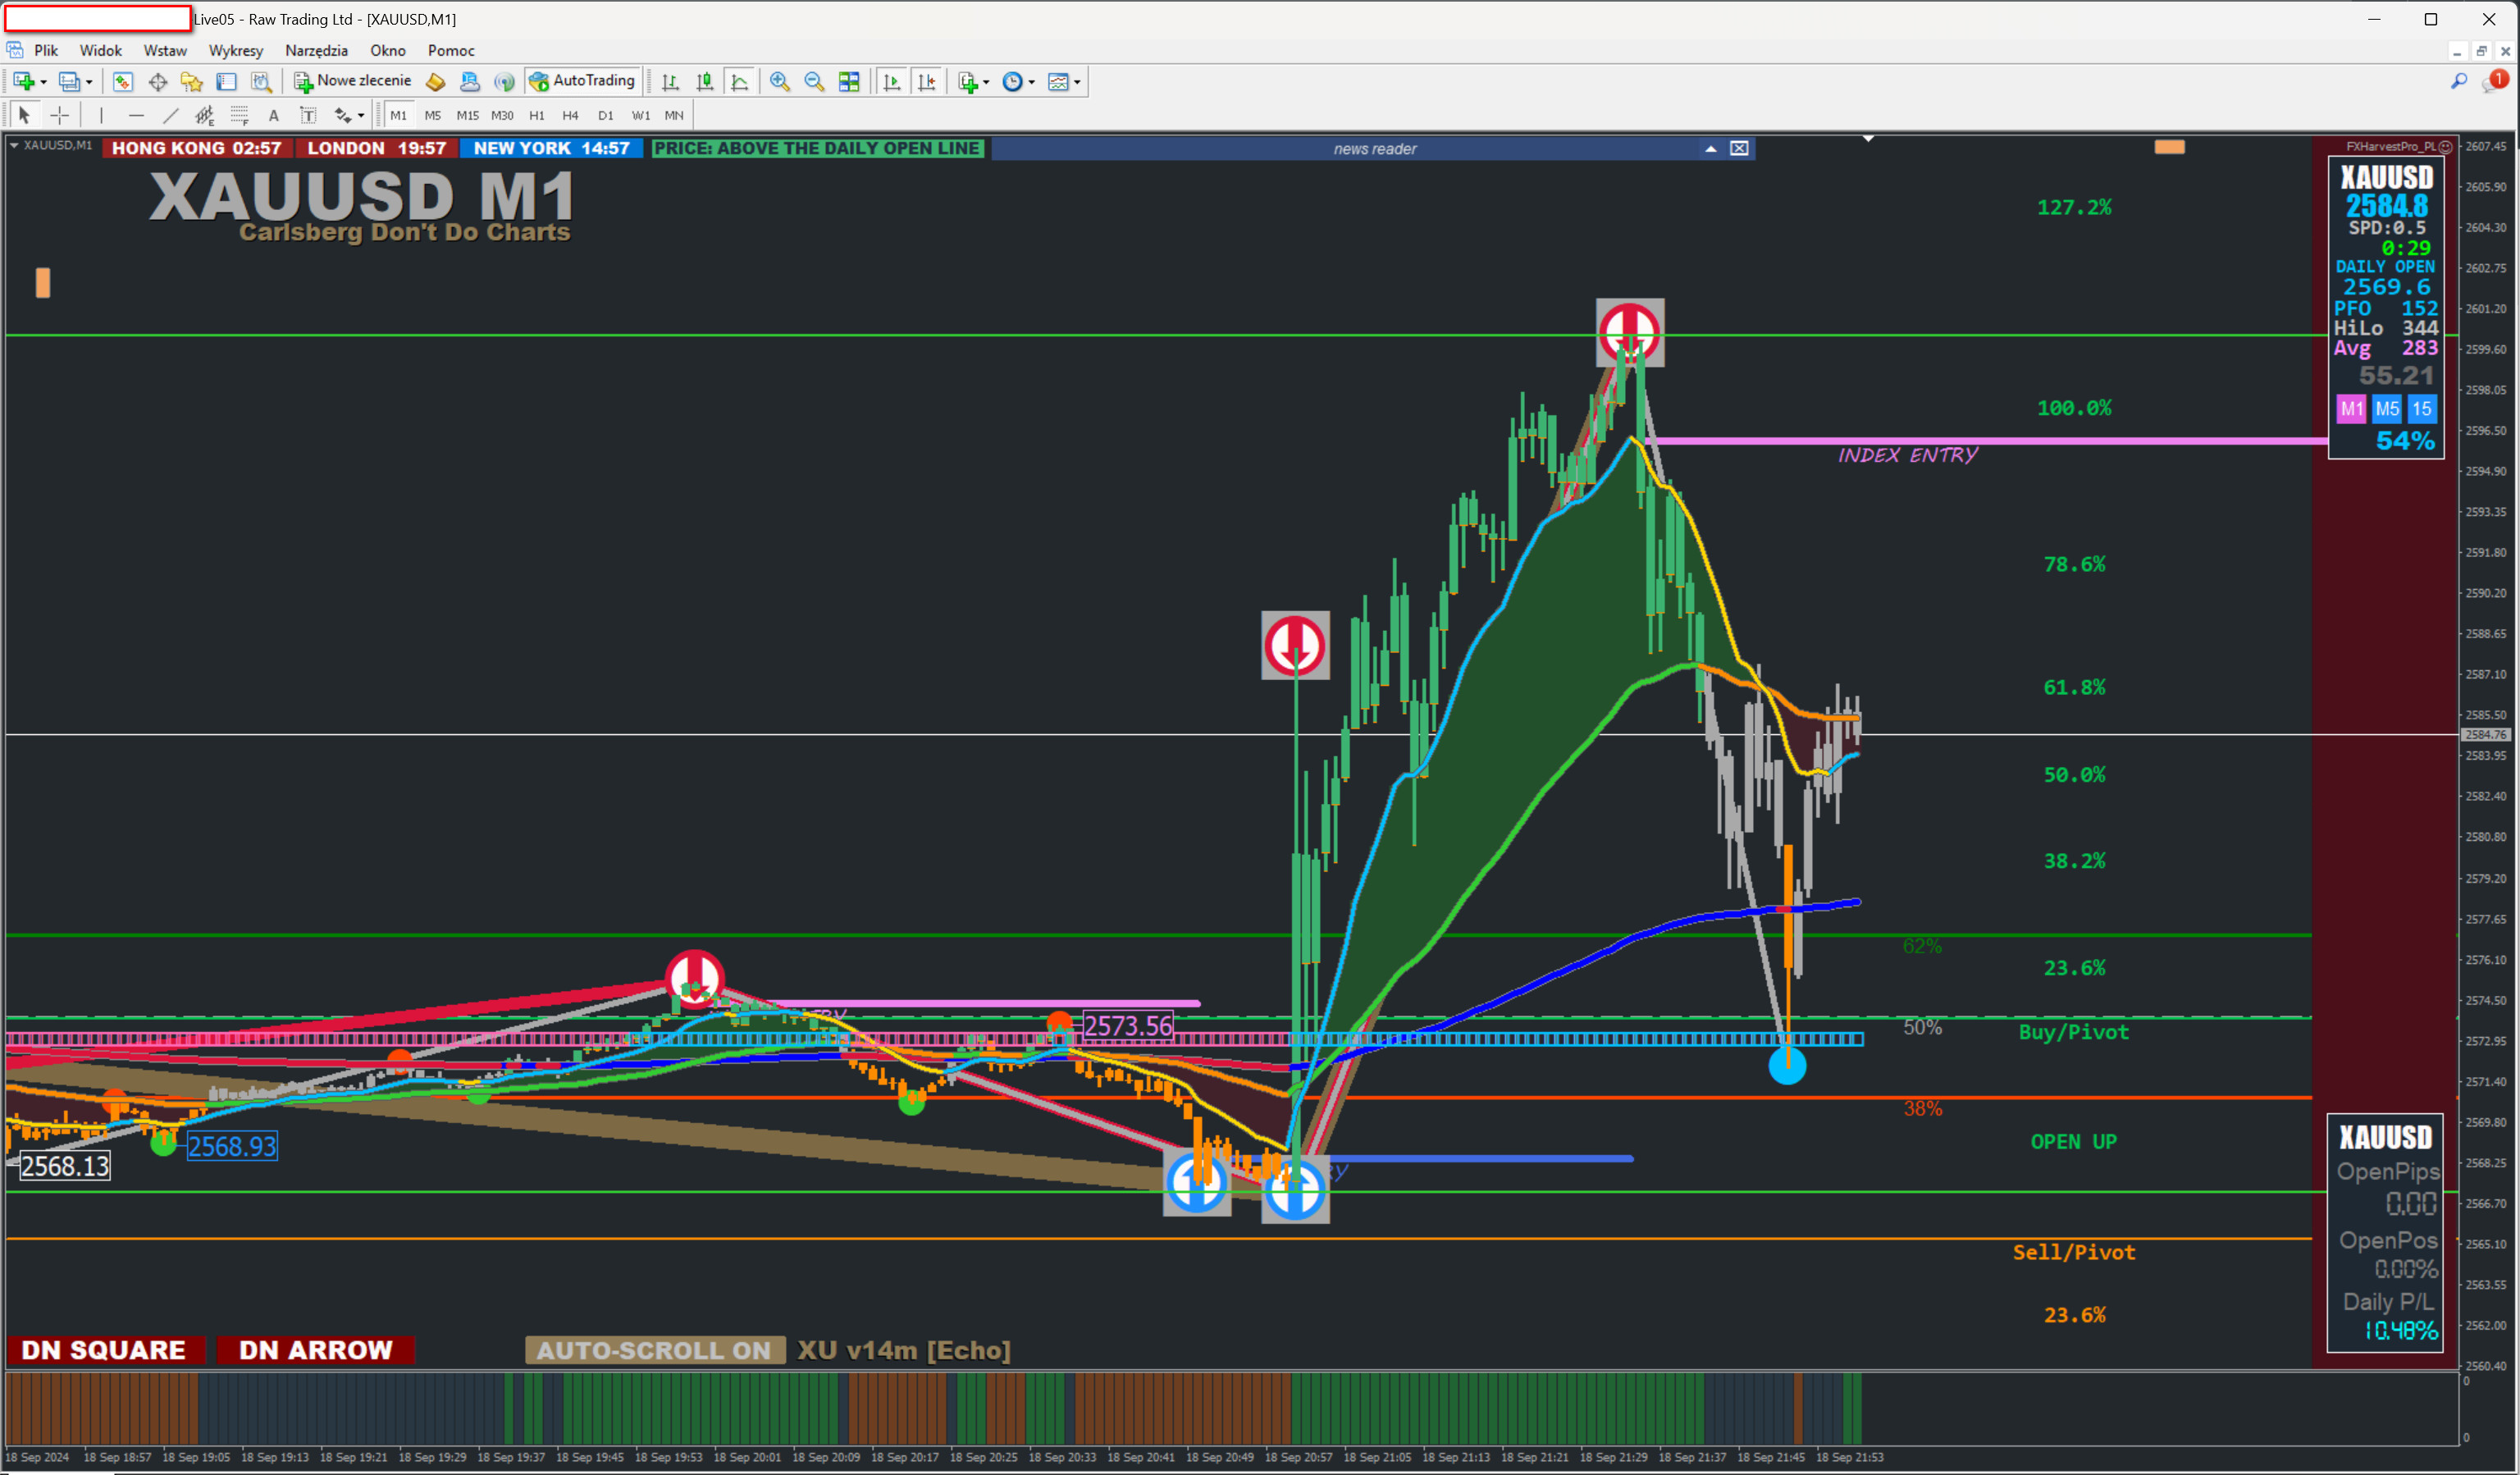Select the Crosshair cursor tool
Viewport: 2520px width, 1475px height.
pyautogui.click(x=60, y=116)
